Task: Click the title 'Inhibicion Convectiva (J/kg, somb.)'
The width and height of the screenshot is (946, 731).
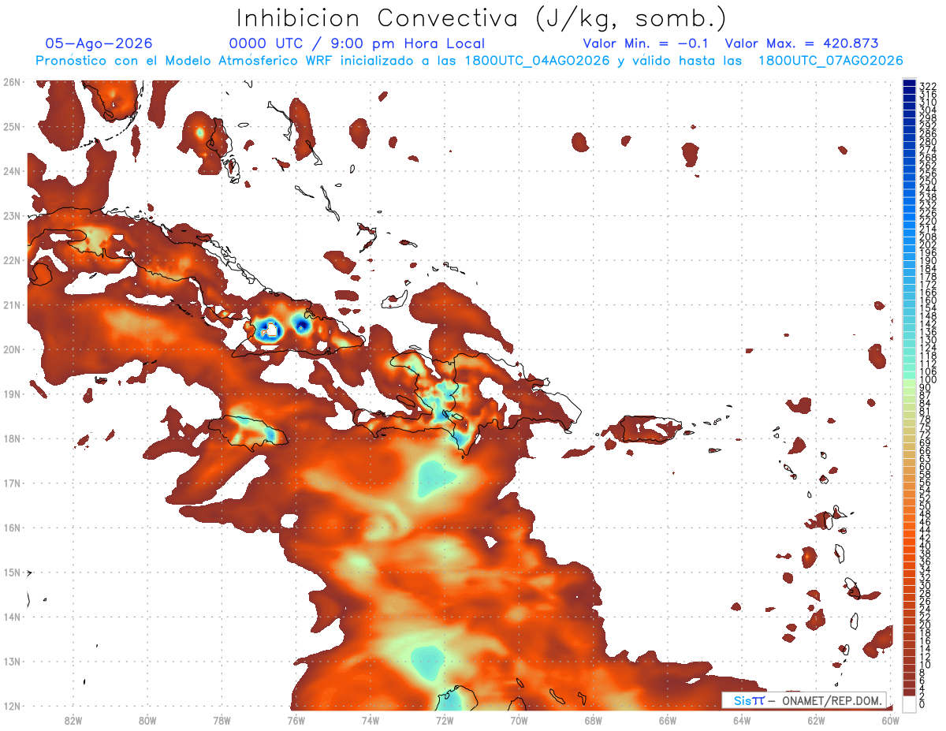Action: tap(482, 19)
